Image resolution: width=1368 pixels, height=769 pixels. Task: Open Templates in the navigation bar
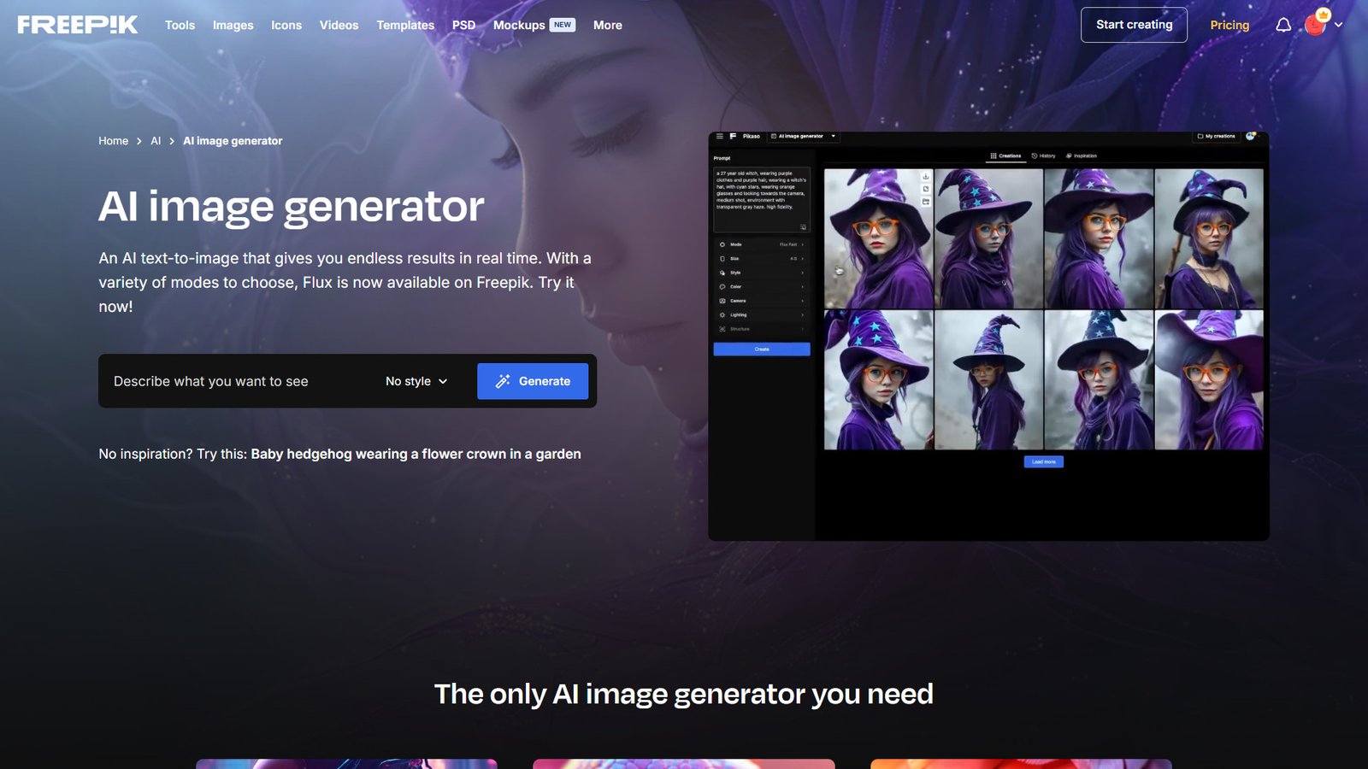coord(405,25)
